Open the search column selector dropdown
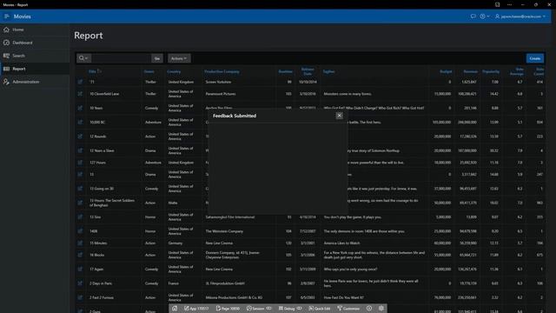 84,58
